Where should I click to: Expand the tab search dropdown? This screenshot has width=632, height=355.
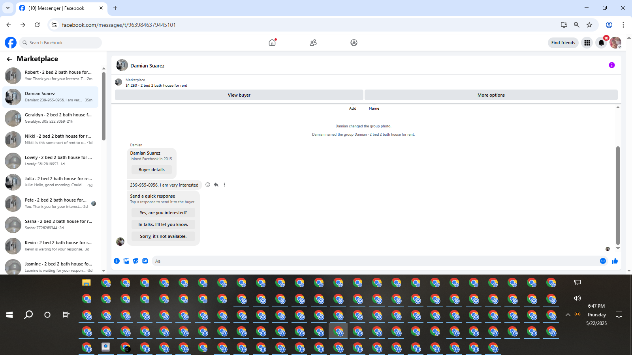[8, 8]
